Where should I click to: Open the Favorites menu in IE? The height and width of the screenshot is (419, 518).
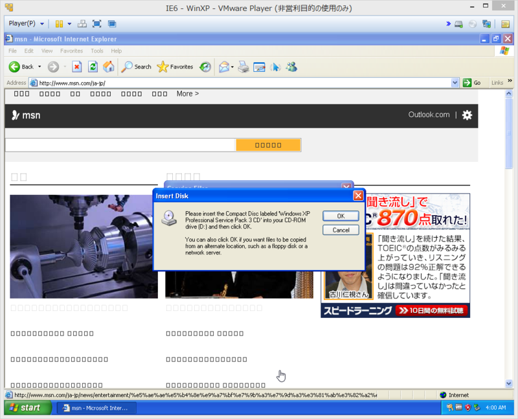pos(71,51)
